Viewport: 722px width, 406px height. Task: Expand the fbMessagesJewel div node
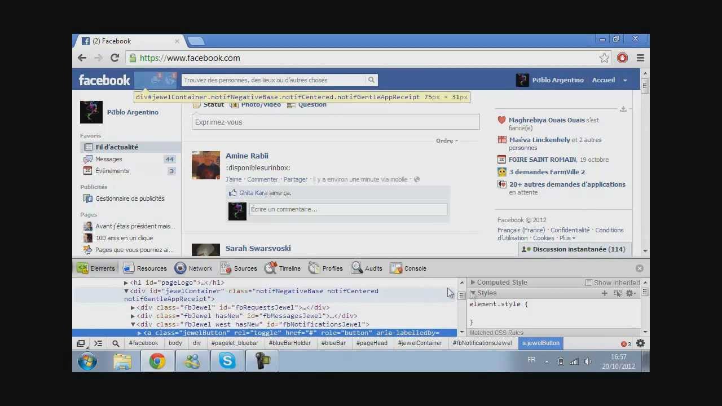133,316
